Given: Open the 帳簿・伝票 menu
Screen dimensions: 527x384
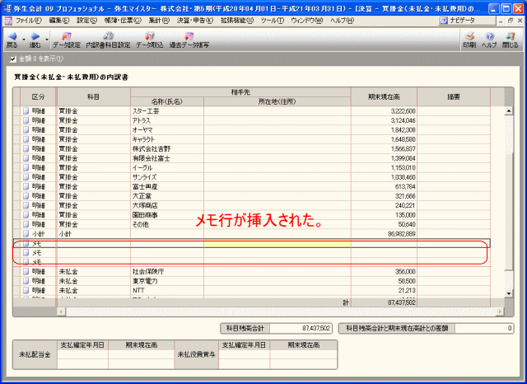Looking at the screenshot, I should coord(123,21).
